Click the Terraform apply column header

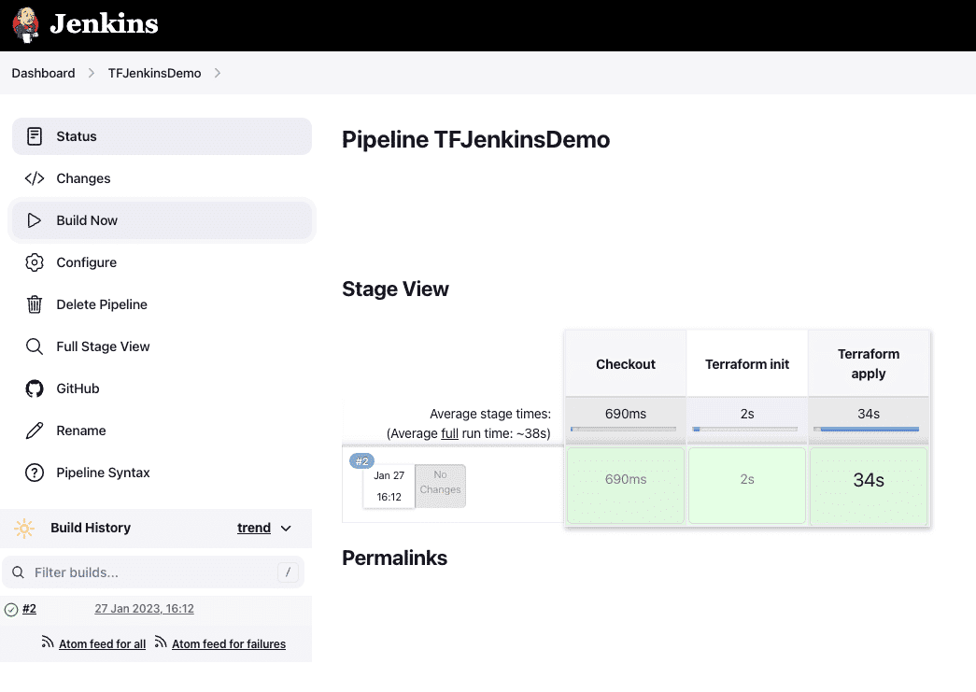click(869, 364)
